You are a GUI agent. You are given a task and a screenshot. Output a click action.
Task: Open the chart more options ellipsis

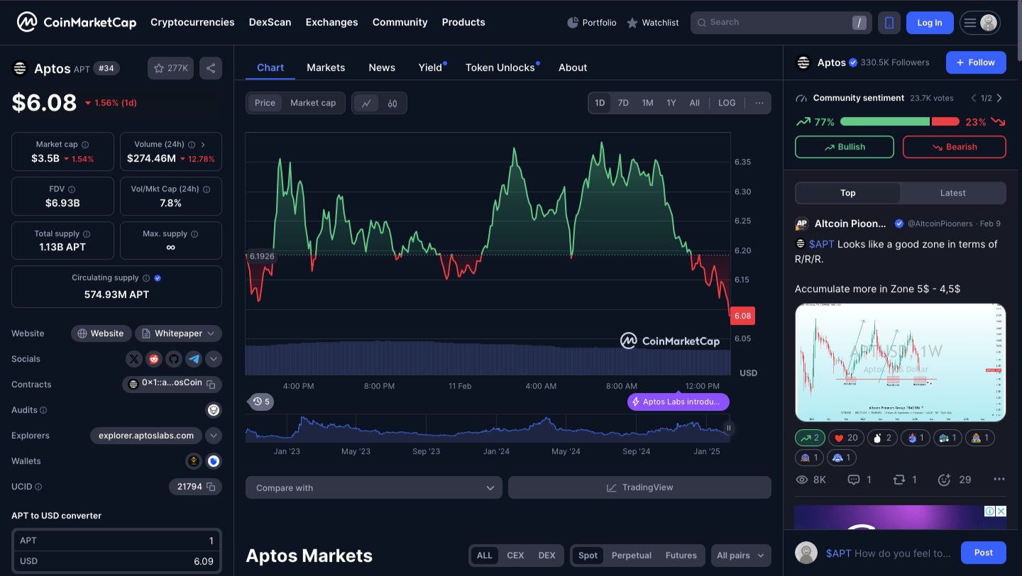tap(759, 103)
